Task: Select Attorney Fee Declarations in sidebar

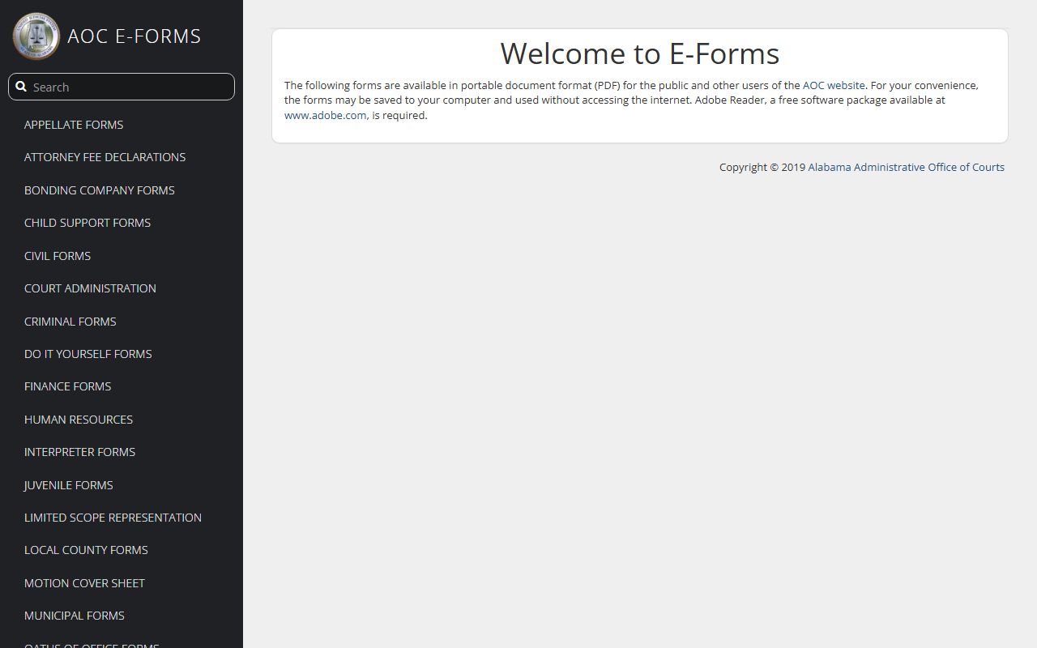Action: (x=105, y=157)
